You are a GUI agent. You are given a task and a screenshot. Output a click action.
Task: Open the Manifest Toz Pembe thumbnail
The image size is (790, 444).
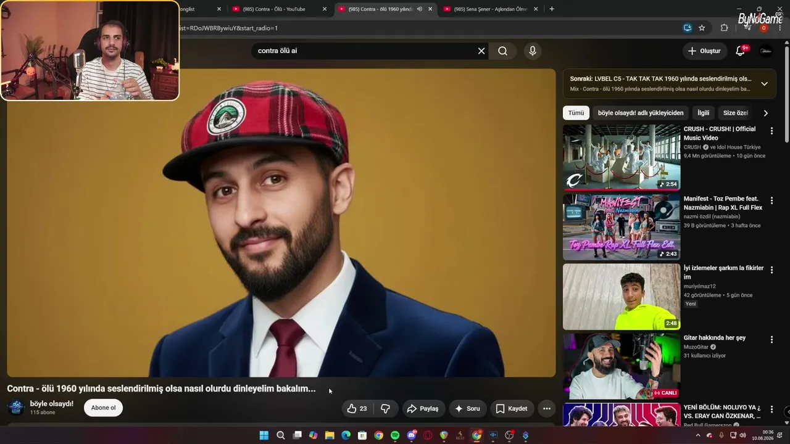click(622, 227)
